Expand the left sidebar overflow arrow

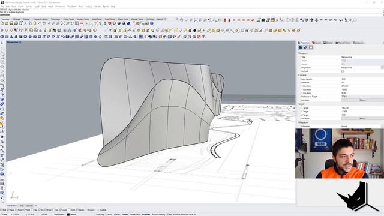(x=2, y=202)
